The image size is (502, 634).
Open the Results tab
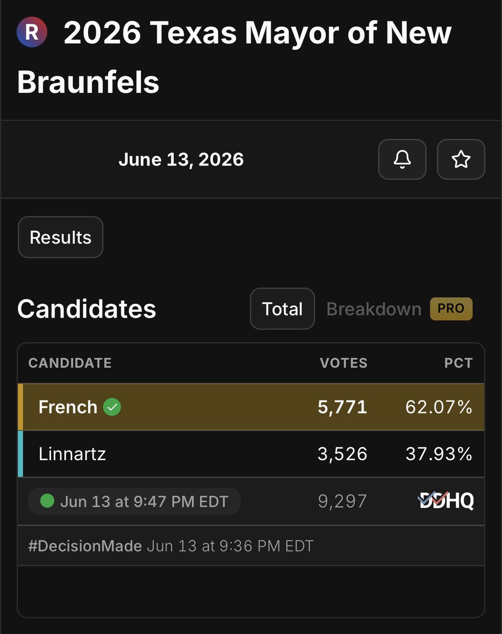pyautogui.click(x=61, y=237)
